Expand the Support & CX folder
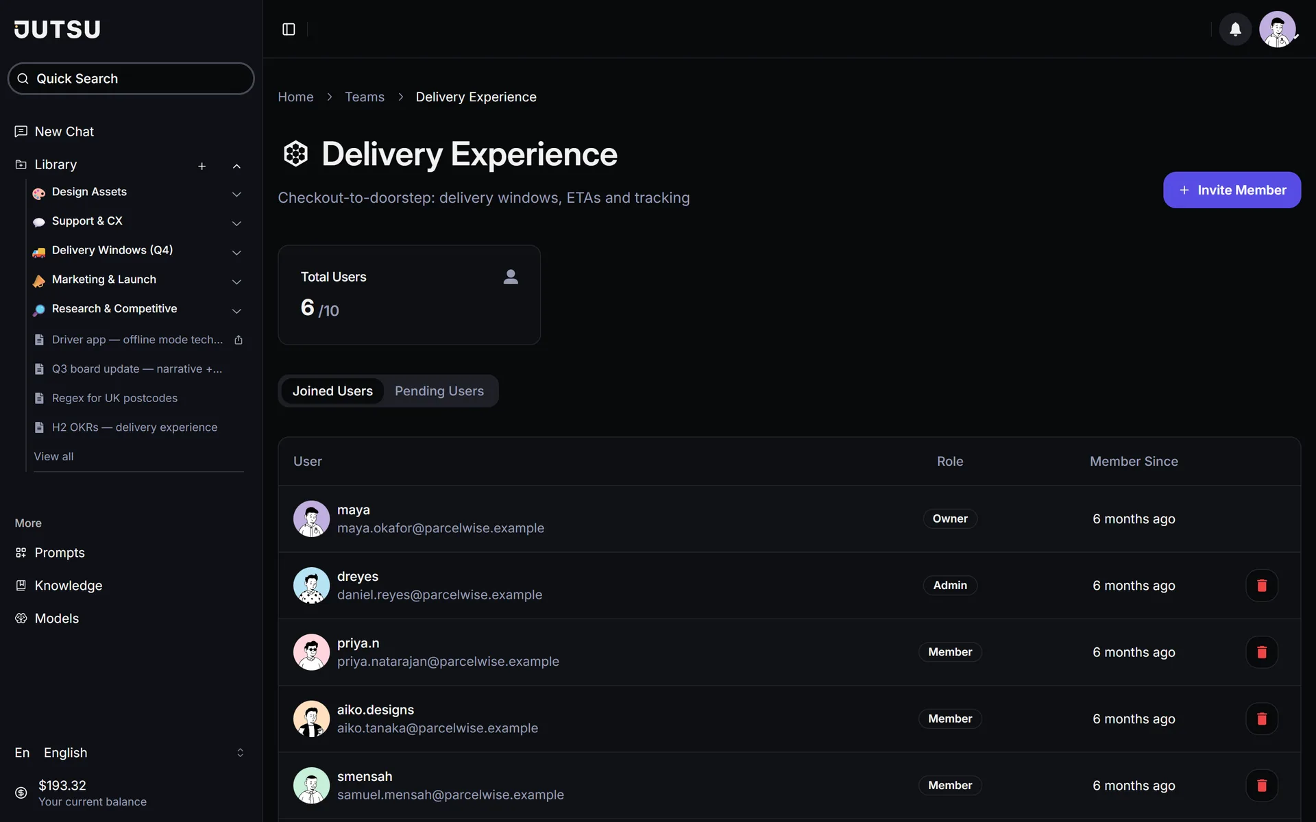Image resolution: width=1316 pixels, height=822 pixels. pos(236,223)
